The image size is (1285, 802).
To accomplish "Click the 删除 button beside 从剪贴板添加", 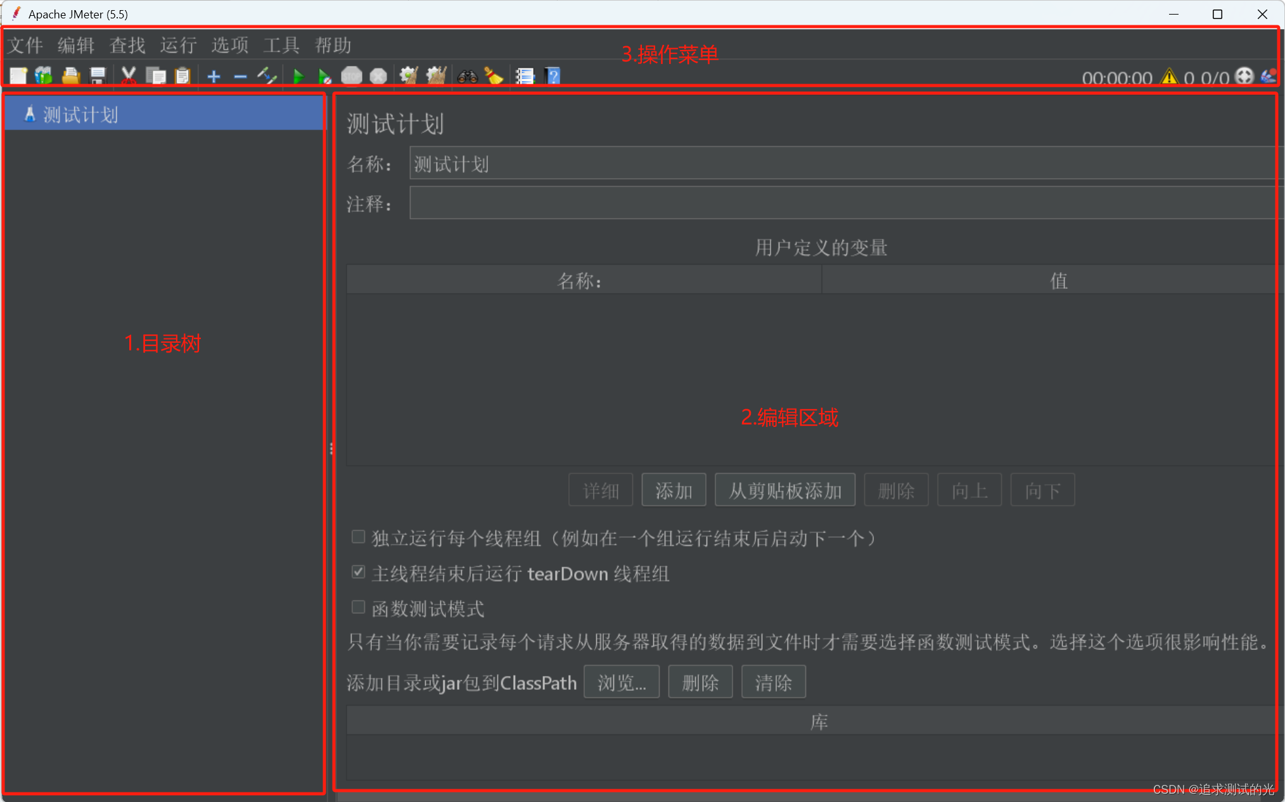I will point(897,490).
